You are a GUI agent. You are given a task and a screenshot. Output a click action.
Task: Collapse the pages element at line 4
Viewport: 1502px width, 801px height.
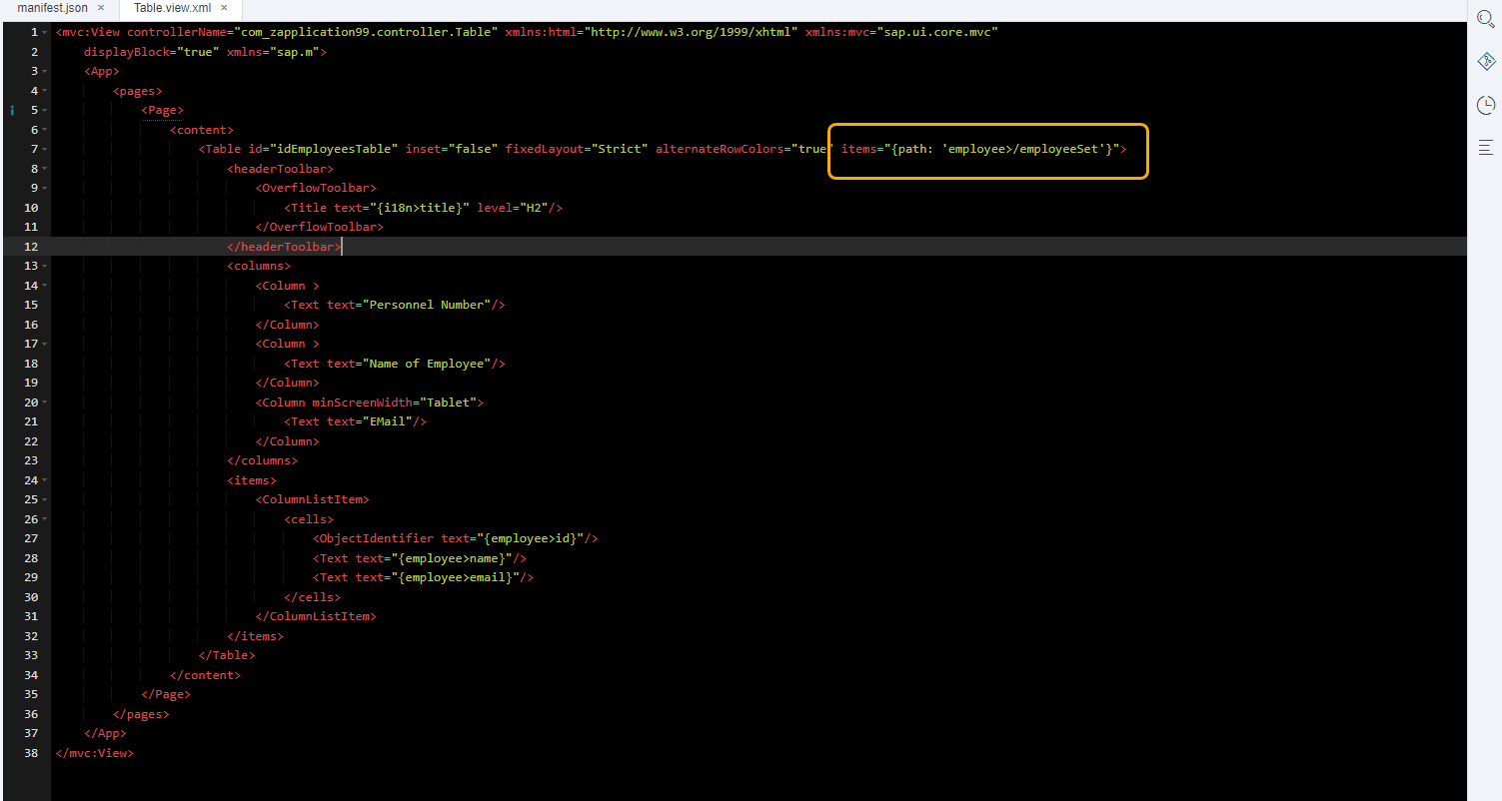(x=42, y=90)
